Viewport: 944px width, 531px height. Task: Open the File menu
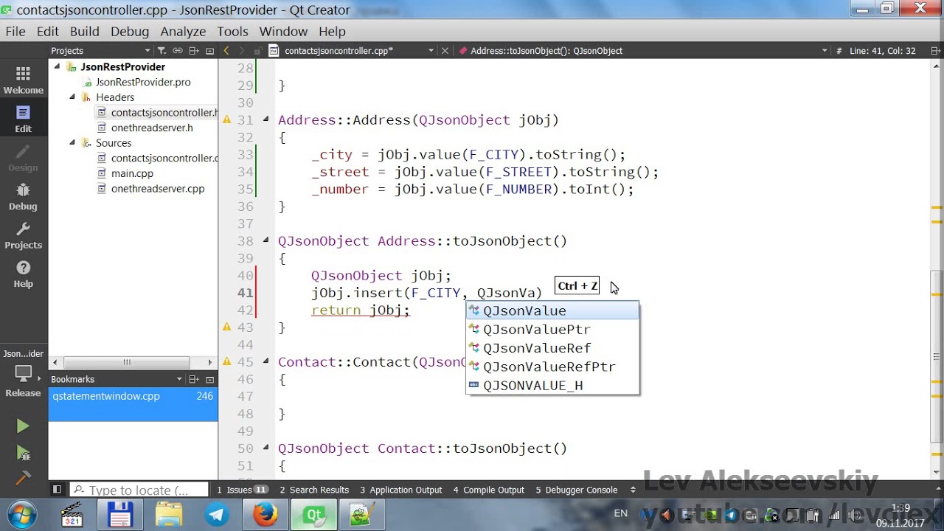(15, 32)
